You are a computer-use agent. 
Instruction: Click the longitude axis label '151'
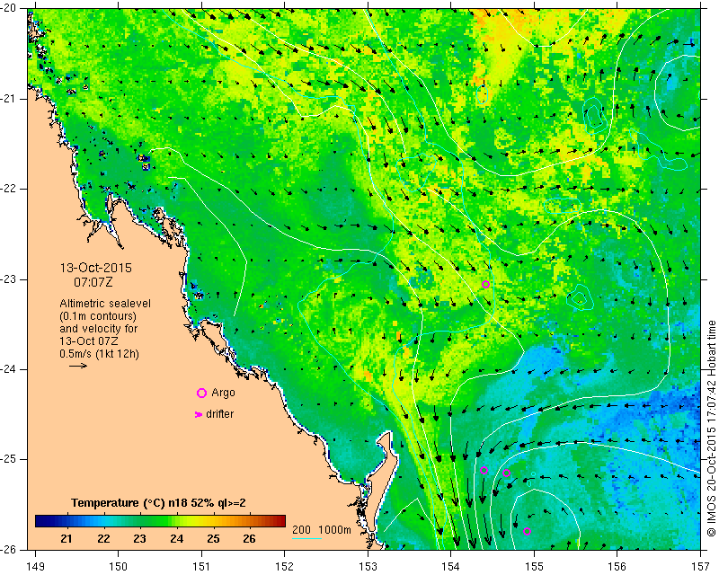[201, 567]
